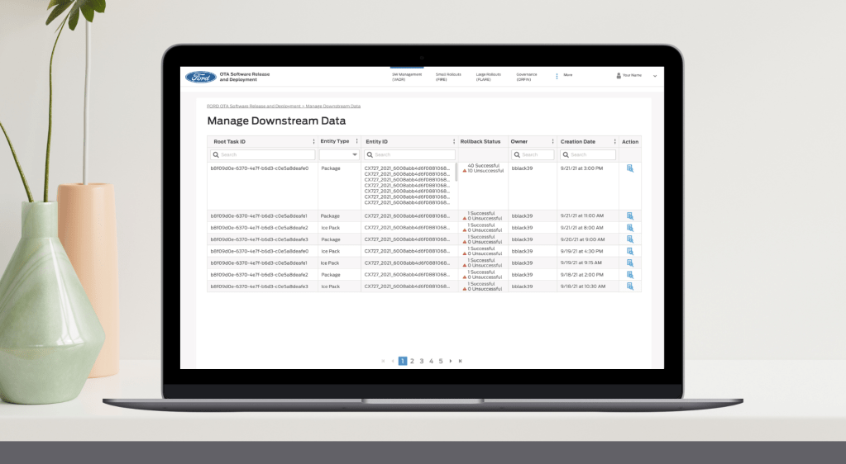The height and width of the screenshot is (464, 846).
Task: Click bblack39 in the 9/18/21 10:30 AM row
Action: pyautogui.click(x=522, y=286)
